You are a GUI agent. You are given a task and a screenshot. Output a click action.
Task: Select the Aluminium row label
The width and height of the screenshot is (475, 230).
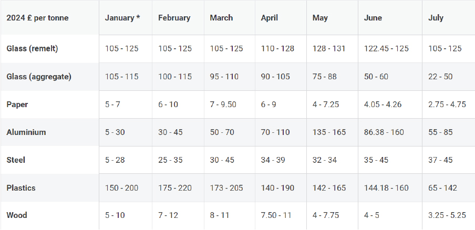point(26,132)
